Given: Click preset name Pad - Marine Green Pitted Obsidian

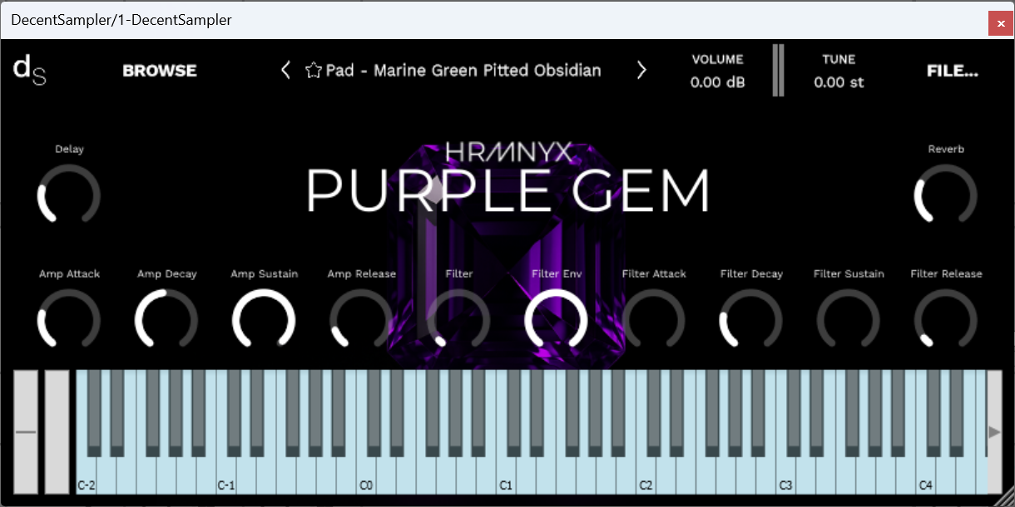Looking at the screenshot, I should 464,70.
